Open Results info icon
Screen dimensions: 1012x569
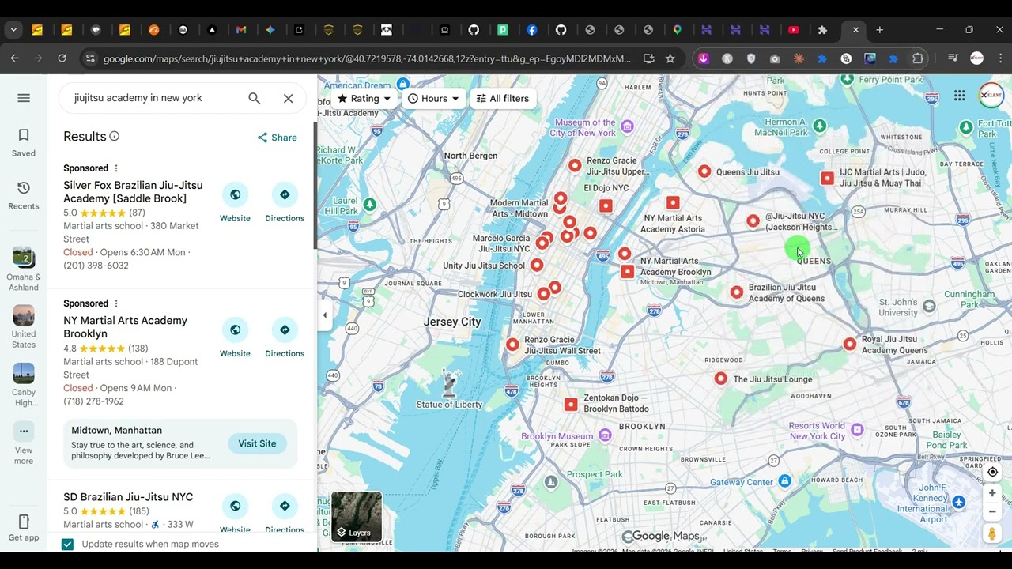[x=114, y=136]
